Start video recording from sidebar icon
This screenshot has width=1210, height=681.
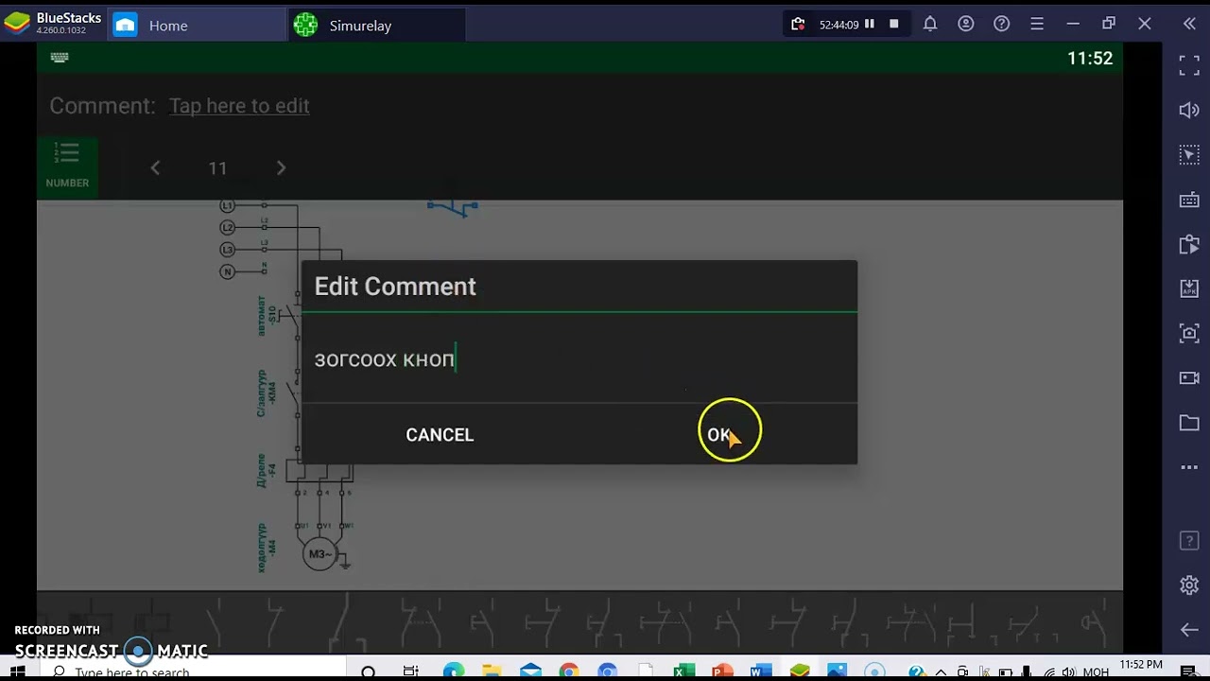point(1189,377)
